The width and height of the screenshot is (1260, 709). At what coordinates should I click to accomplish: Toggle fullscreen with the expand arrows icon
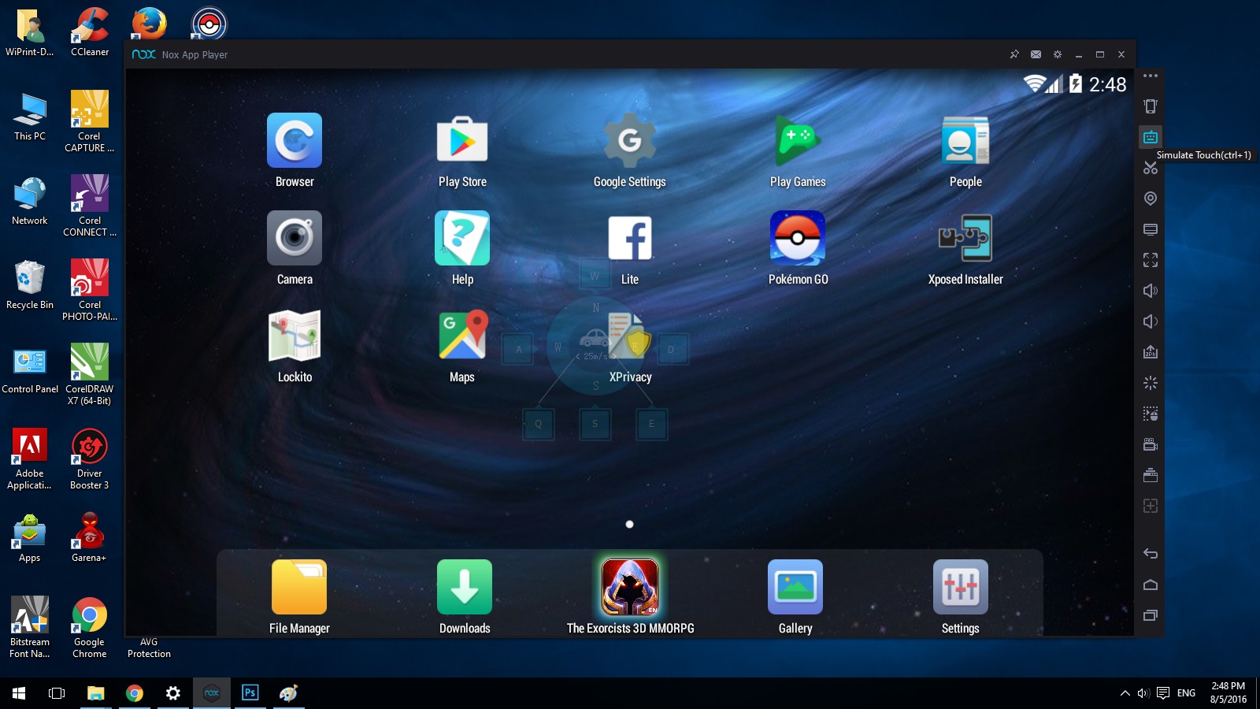coord(1151,260)
